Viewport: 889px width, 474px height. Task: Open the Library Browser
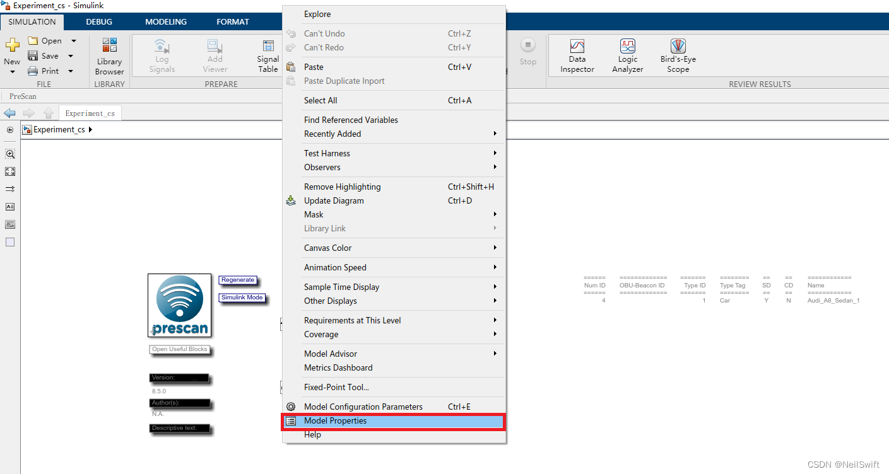(x=110, y=56)
